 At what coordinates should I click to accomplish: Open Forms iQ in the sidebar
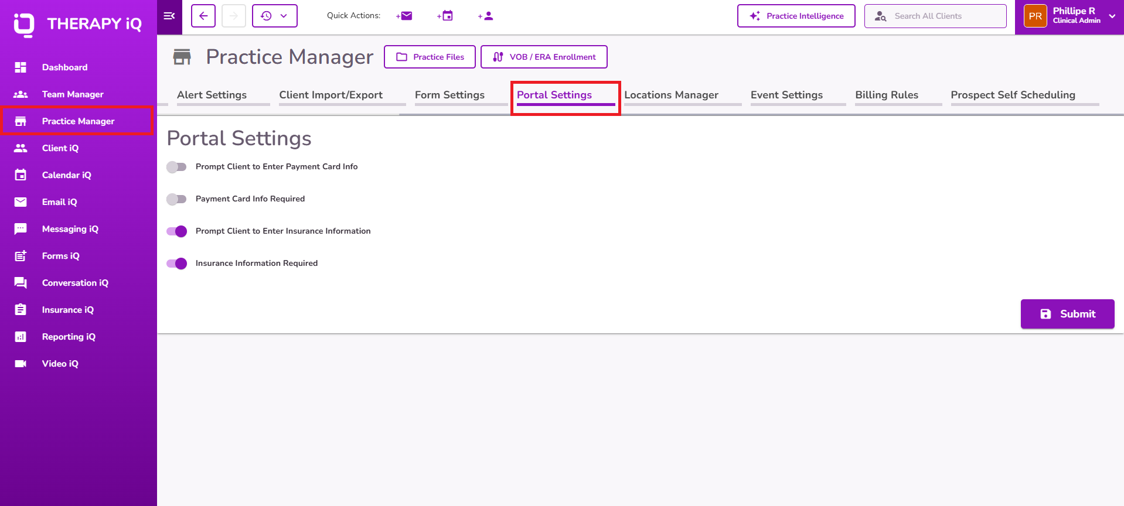tap(79, 256)
